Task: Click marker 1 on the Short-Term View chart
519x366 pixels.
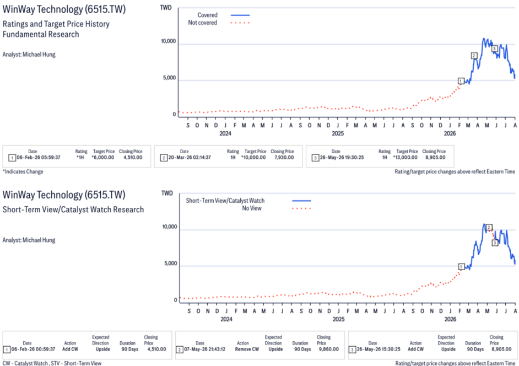Action: (461, 267)
